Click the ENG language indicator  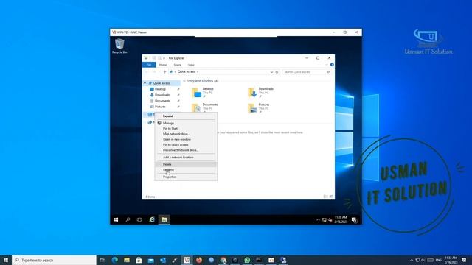pos(439,260)
